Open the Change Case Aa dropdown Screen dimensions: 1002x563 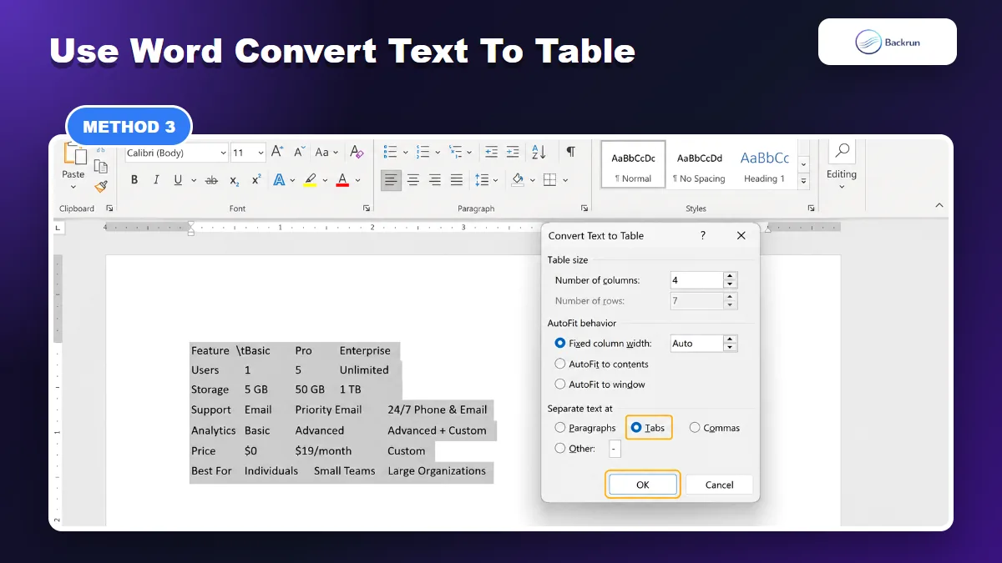[326, 152]
